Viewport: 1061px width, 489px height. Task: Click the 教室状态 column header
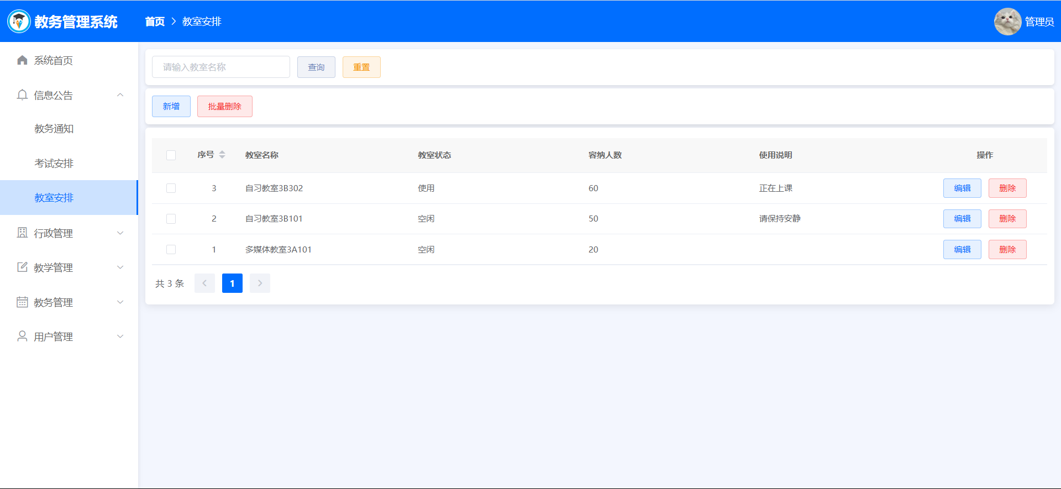(434, 155)
